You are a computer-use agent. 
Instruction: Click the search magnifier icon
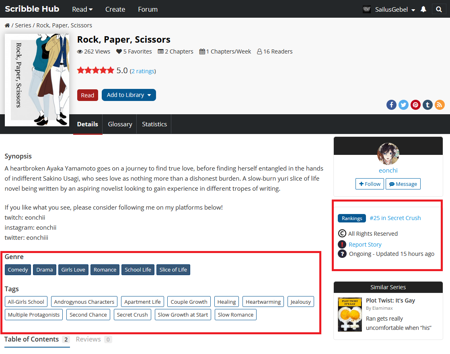(439, 9)
